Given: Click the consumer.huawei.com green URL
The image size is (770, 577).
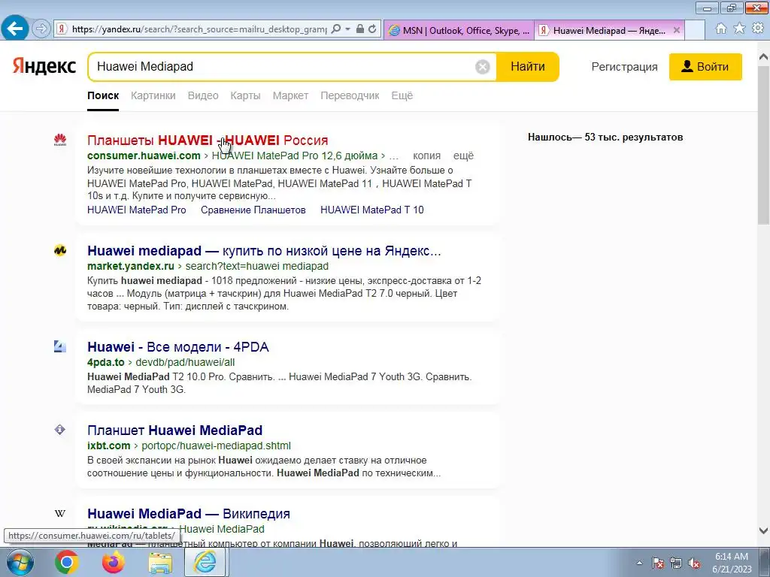Looking at the screenshot, I should click(144, 156).
